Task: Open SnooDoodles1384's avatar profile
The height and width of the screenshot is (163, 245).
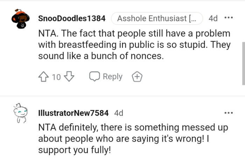Action: pyautogui.click(x=19, y=19)
